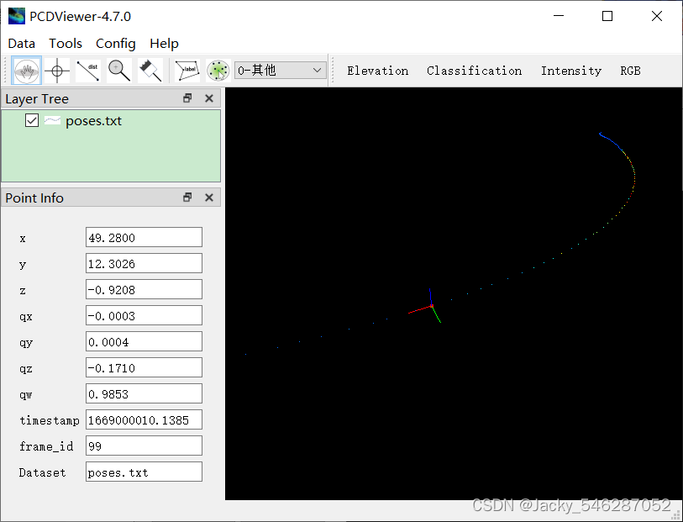
Task: Click the poses.txt layer line icon
Action: pos(52,121)
